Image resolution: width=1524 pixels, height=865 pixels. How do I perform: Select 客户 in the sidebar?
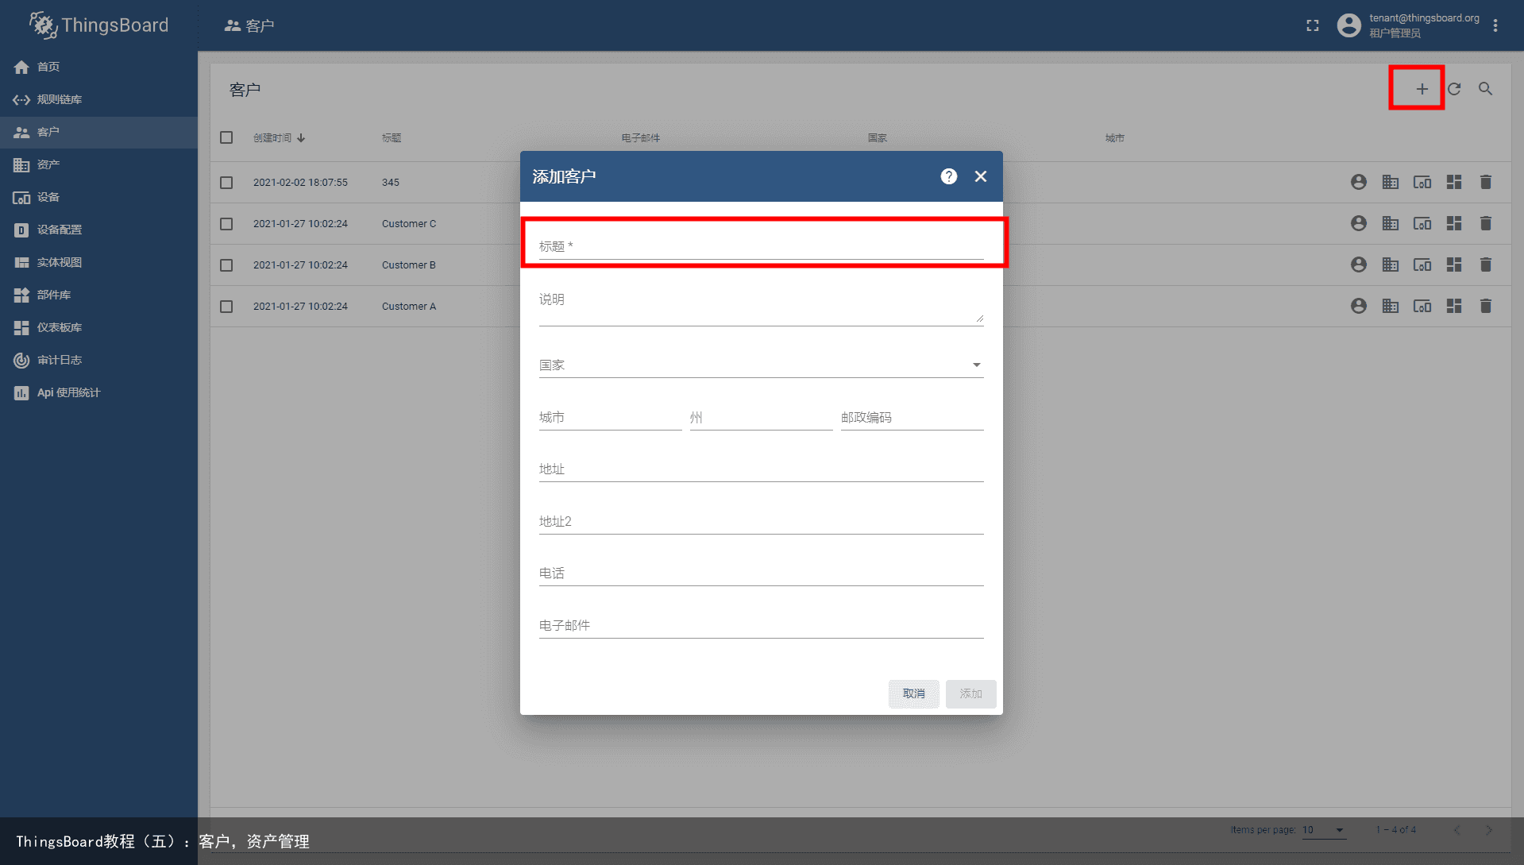98,132
